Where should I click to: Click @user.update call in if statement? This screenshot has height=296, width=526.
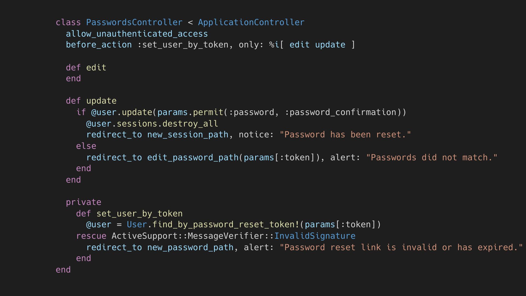pos(122,112)
